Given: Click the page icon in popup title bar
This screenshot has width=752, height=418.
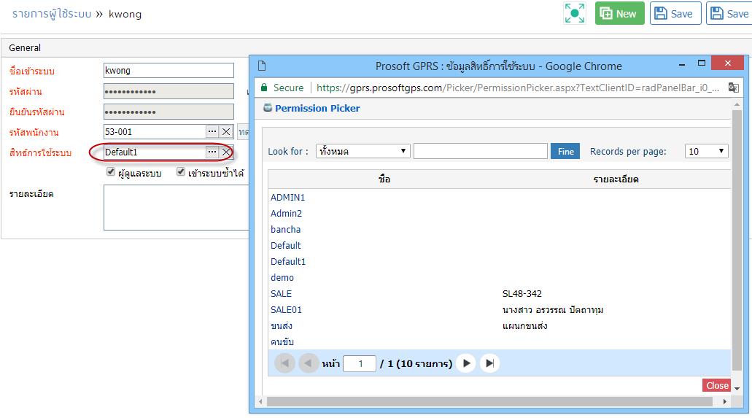Looking at the screenshot, I should (262, 66).
